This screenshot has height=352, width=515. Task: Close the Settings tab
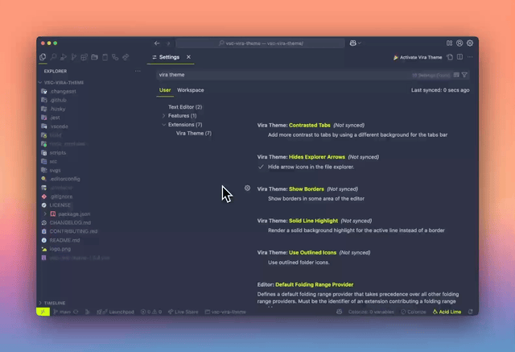188,57
